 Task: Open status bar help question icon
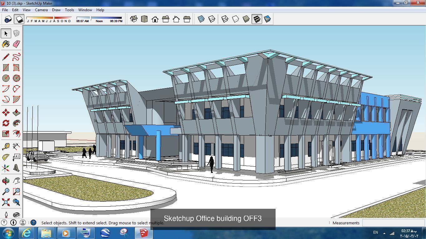tap(33, 222)
